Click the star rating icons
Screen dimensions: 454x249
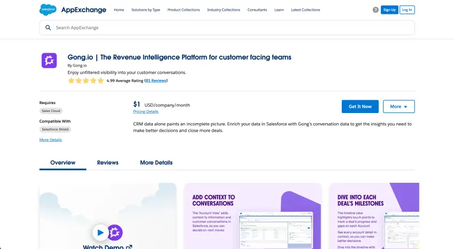85,81
